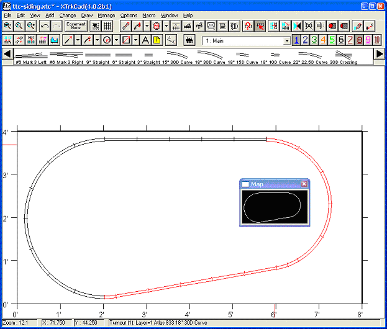Screen dimensions: 387x329
Task: Toggle layer 5 button
Action: 332,40
